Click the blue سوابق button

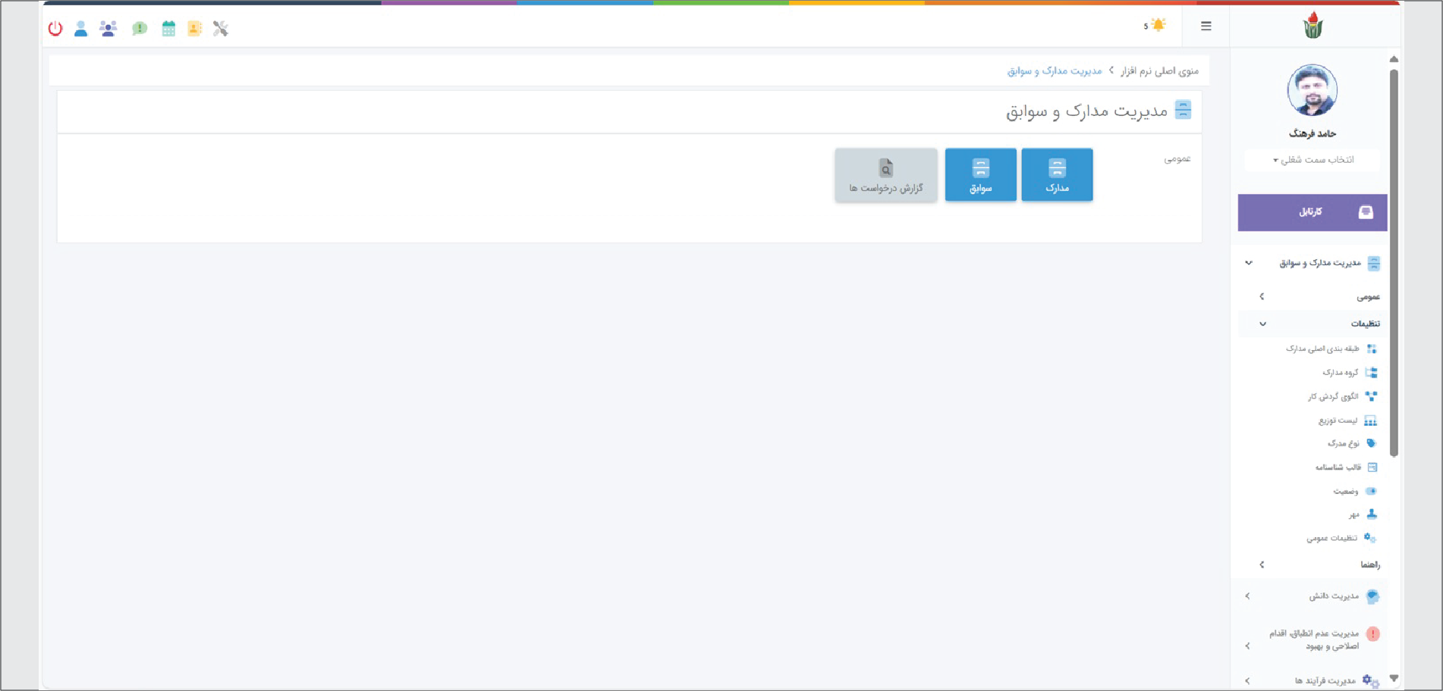(980, 175)
